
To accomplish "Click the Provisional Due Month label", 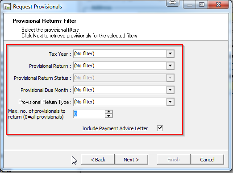I will 46,90.
